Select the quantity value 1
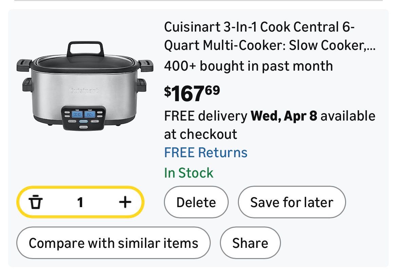 80,203
